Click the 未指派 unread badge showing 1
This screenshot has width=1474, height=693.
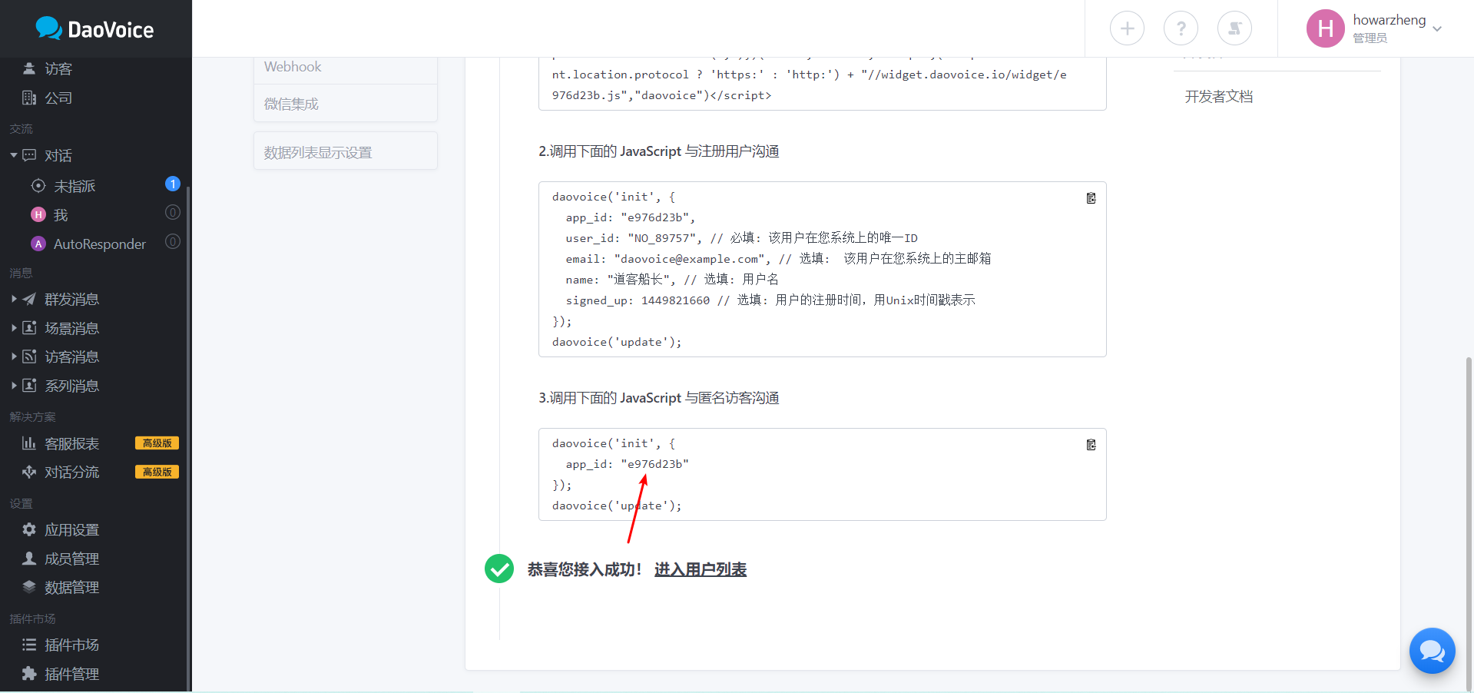[x=173, y=184]
